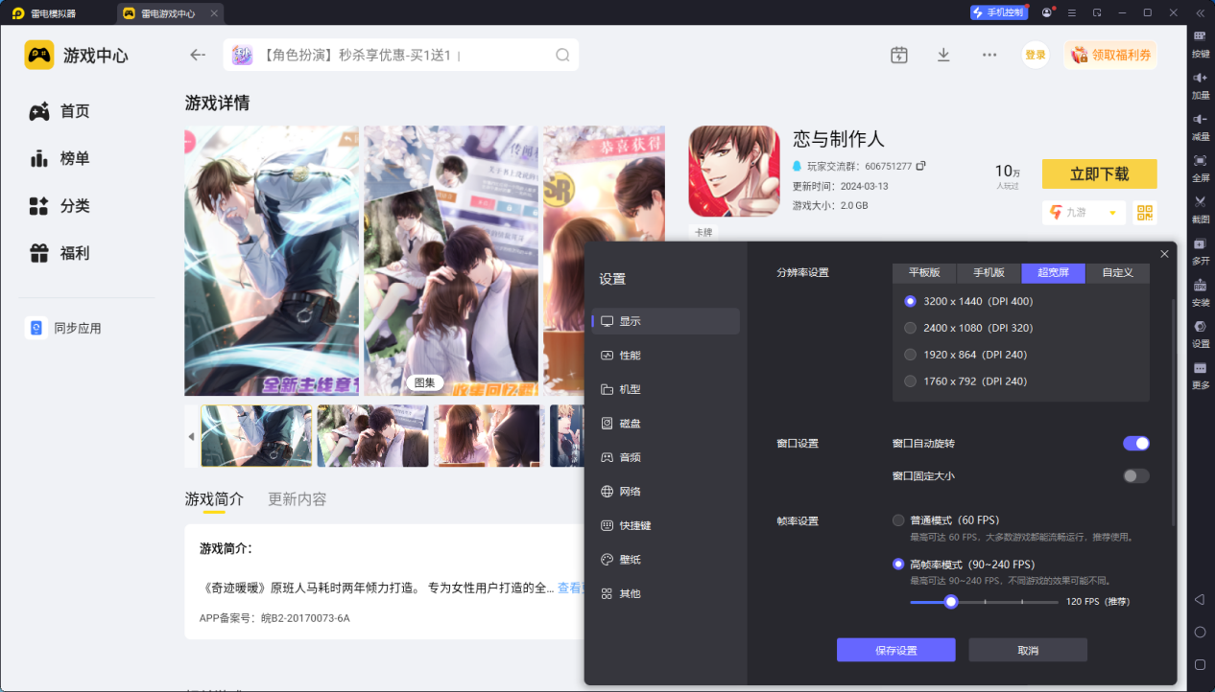Click 保存设置 to save the settings
1215x692 pixels.
(x=896, y=650)
